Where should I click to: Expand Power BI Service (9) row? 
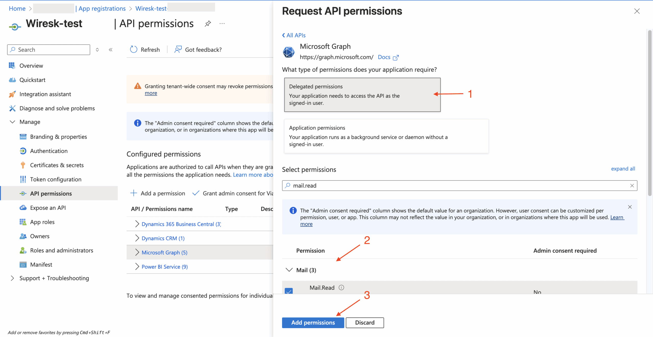137,267
